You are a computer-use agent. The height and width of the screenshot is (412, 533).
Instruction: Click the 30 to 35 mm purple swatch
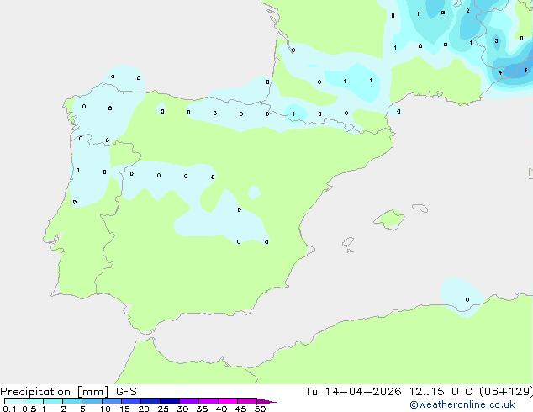tap(189, 401)
